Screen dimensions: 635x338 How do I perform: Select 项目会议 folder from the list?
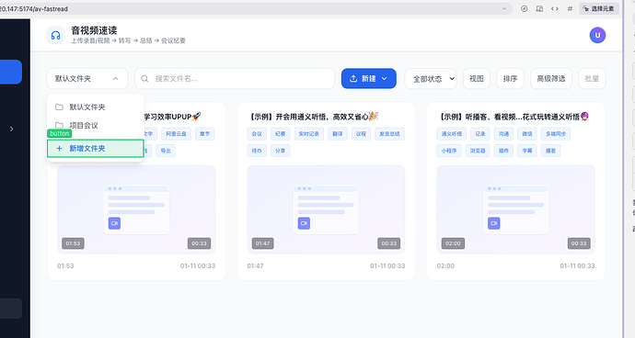click(96, 125)
